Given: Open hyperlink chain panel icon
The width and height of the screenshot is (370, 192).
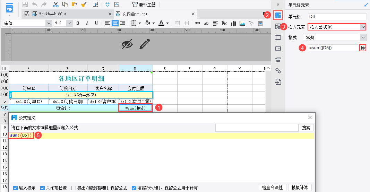Looking at the screenshot, I should point(278,70).
